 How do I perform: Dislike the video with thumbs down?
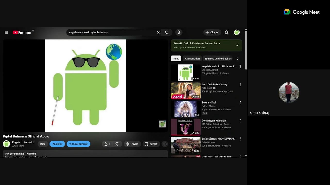(117, 144)
